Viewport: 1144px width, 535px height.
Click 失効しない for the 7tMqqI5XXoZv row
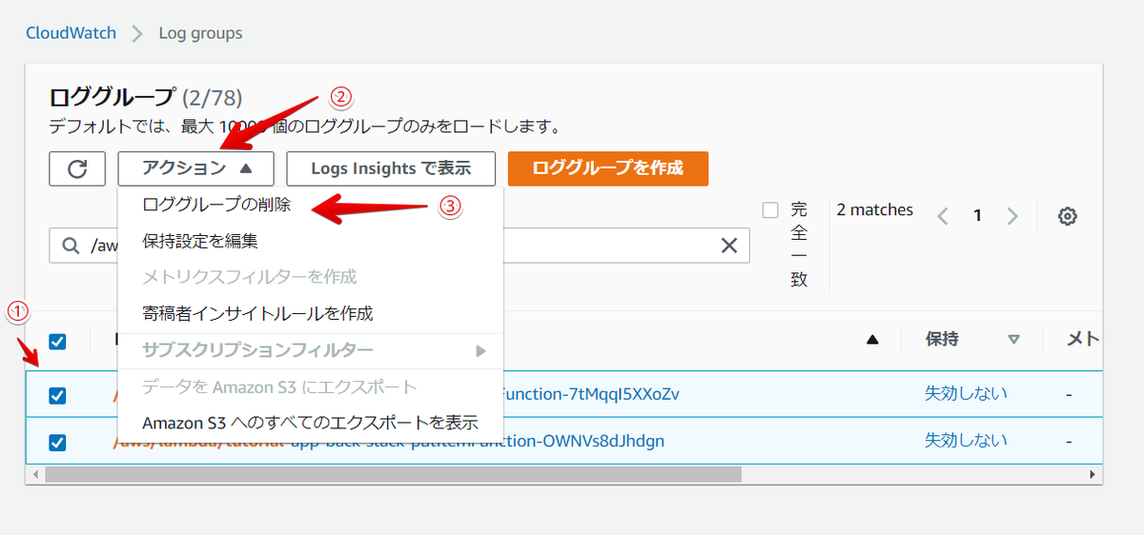(966, 393)
